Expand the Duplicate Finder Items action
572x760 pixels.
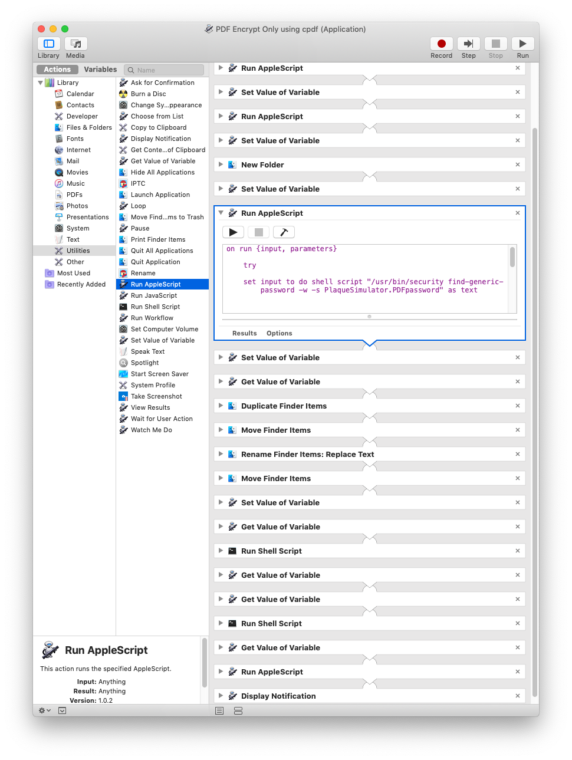221,406
